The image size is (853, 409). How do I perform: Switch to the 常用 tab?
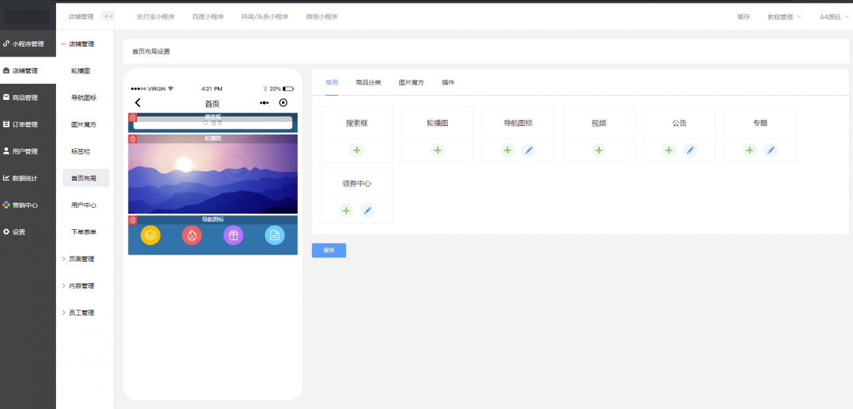331,83
